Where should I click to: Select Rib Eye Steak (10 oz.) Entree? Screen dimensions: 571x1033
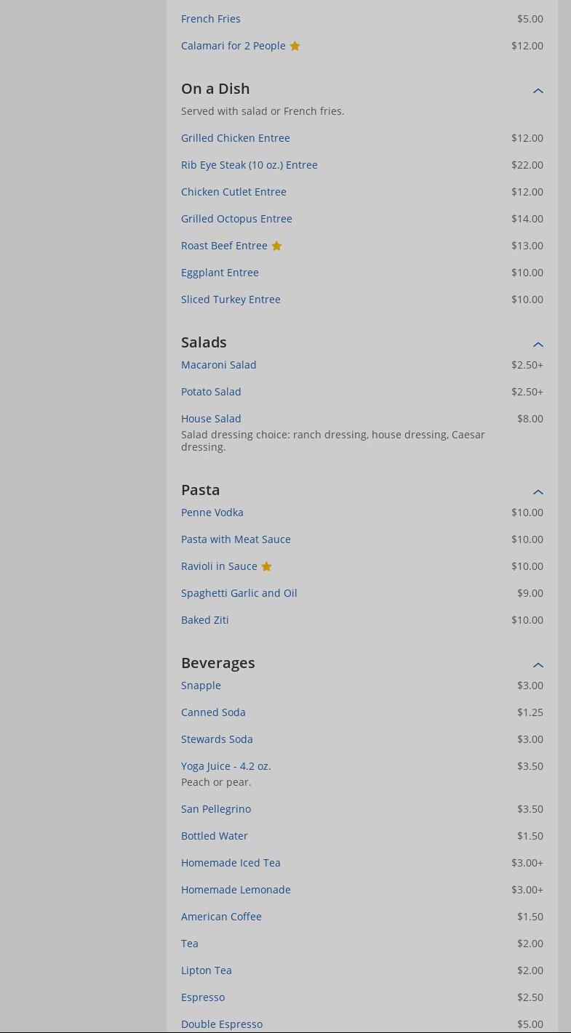point(249,165)
